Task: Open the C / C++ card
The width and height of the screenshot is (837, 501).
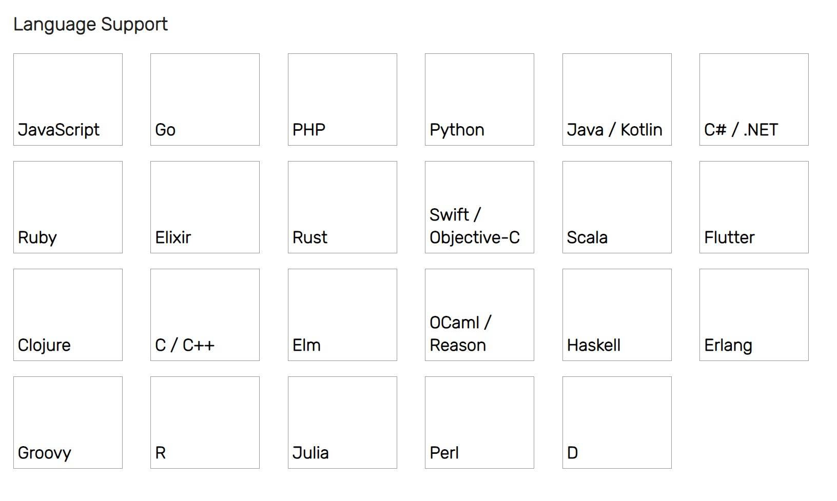Action: click(x=205, y=315)
